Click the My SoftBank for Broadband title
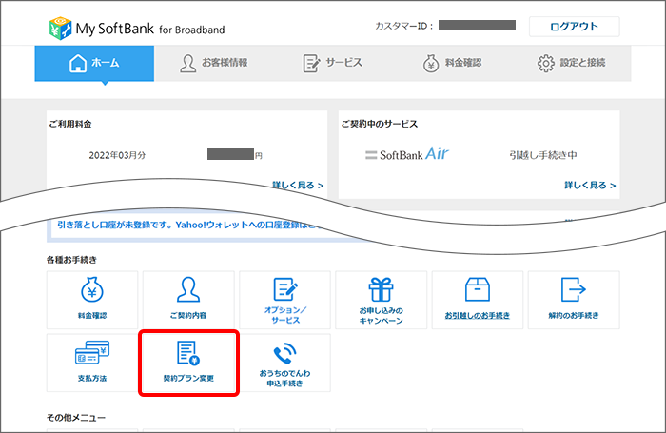 pyautogui.click(x=150, y=29)
